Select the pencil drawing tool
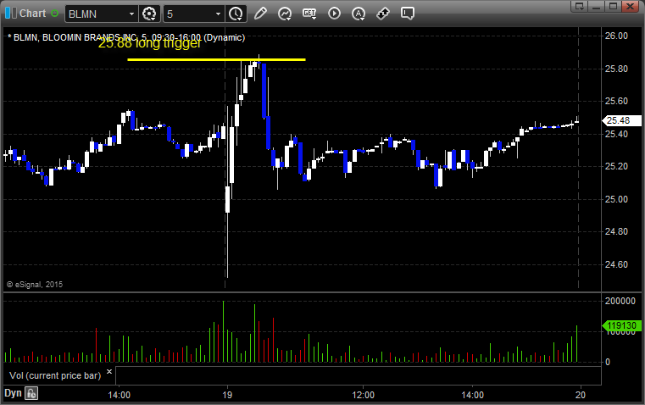This screenshot has height=405, width=645. [260, 14]
